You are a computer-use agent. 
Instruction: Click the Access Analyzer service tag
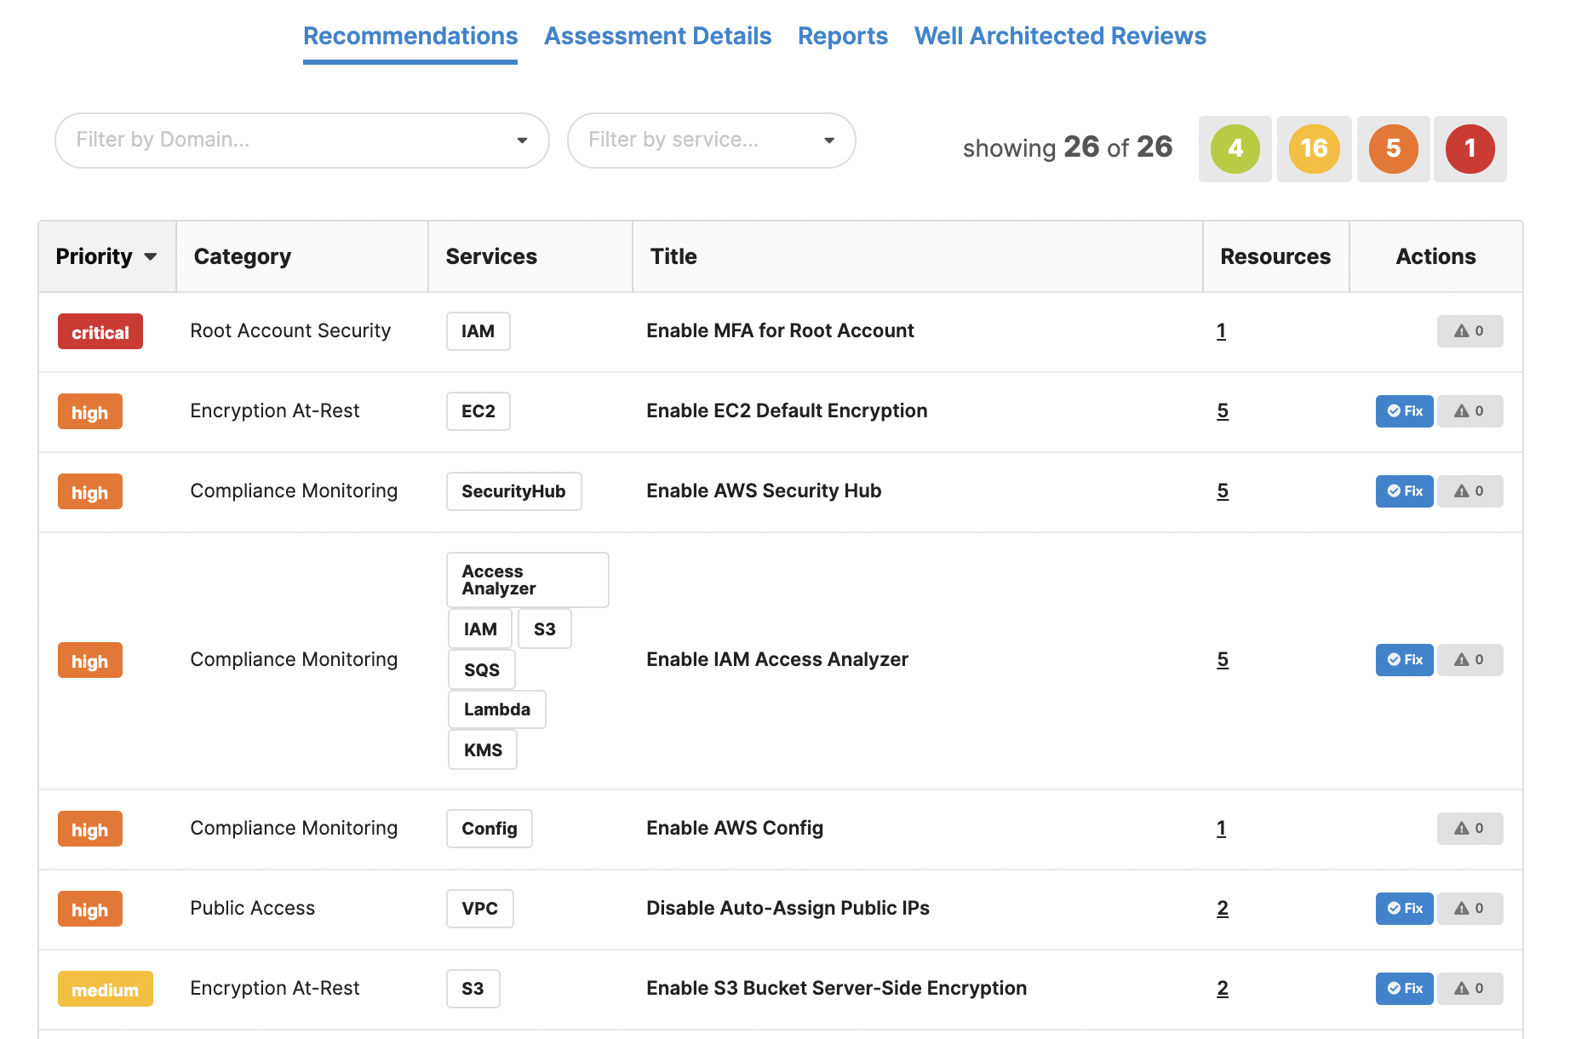[x=528, y=580]
